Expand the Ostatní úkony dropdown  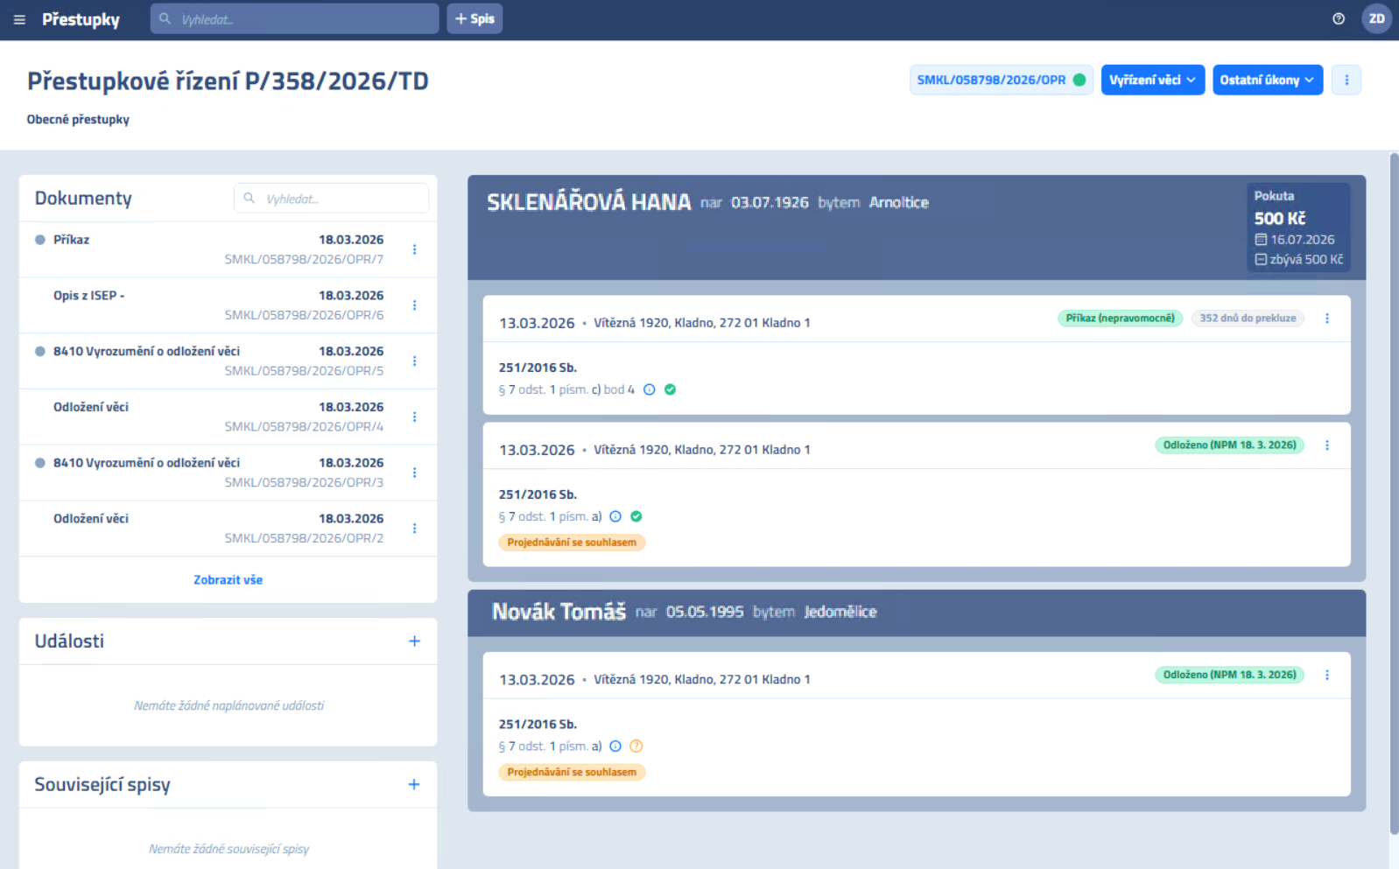[x=1267, y=80]
